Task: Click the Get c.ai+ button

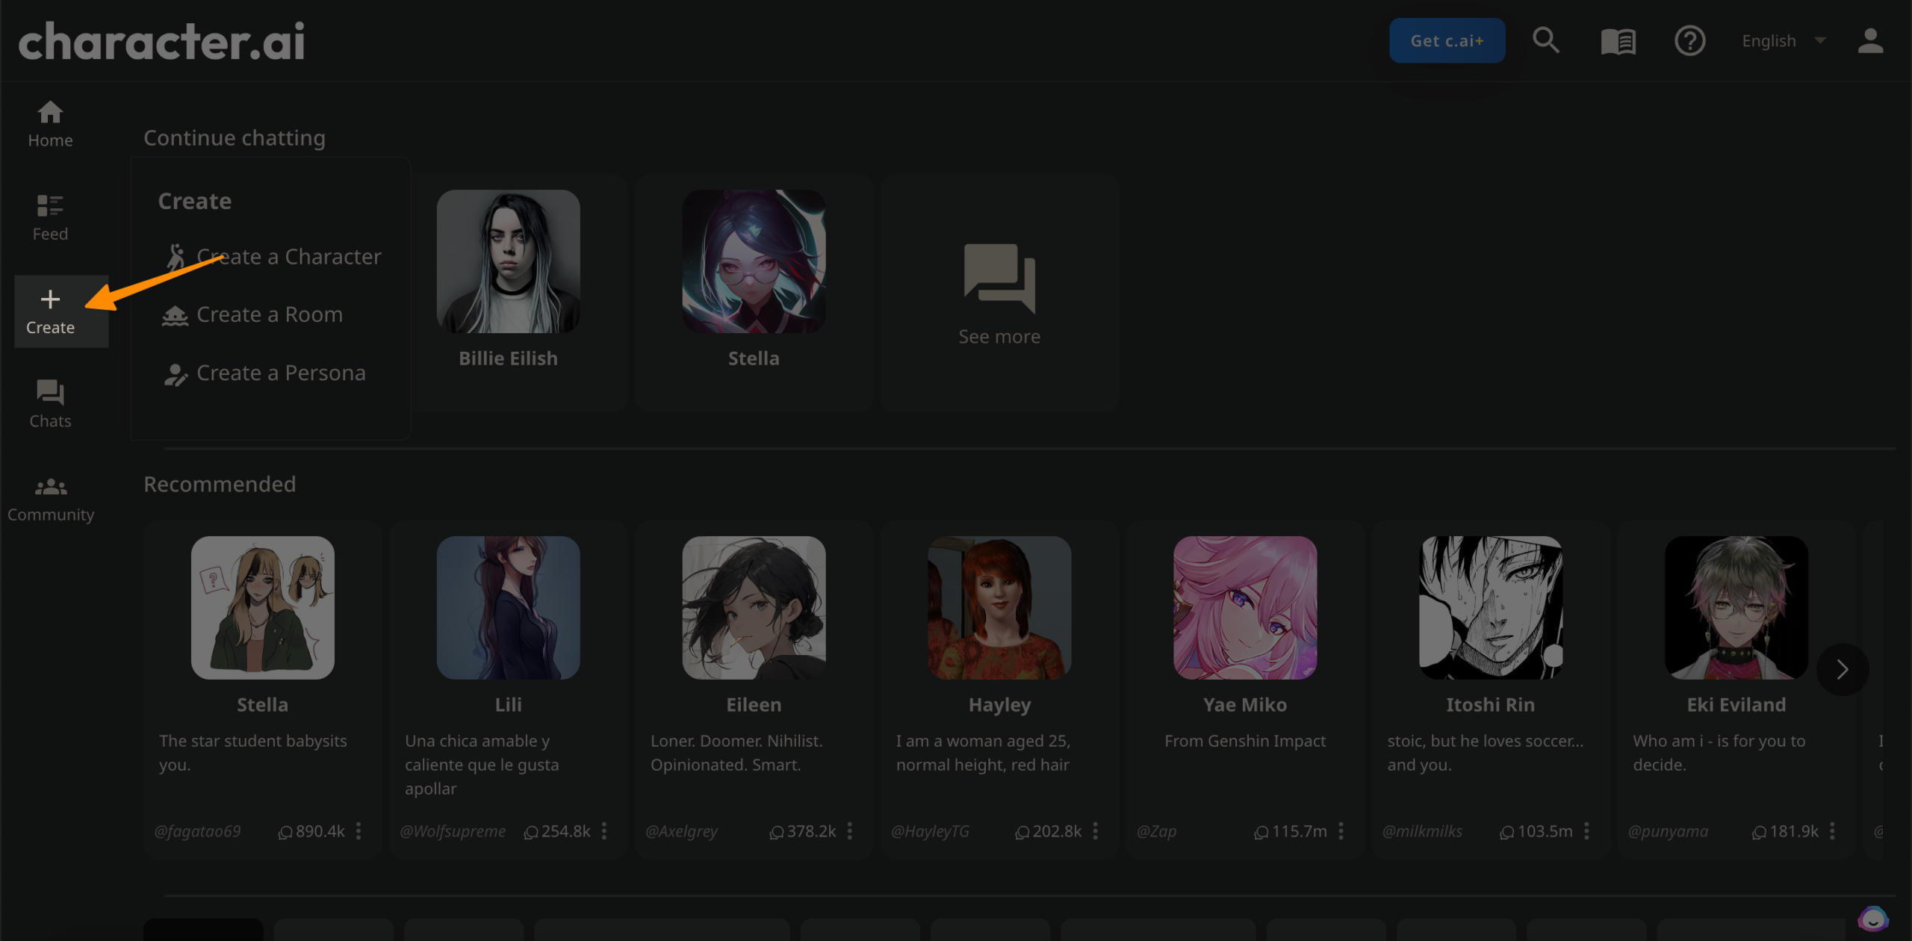Action: pos(1446,41)
